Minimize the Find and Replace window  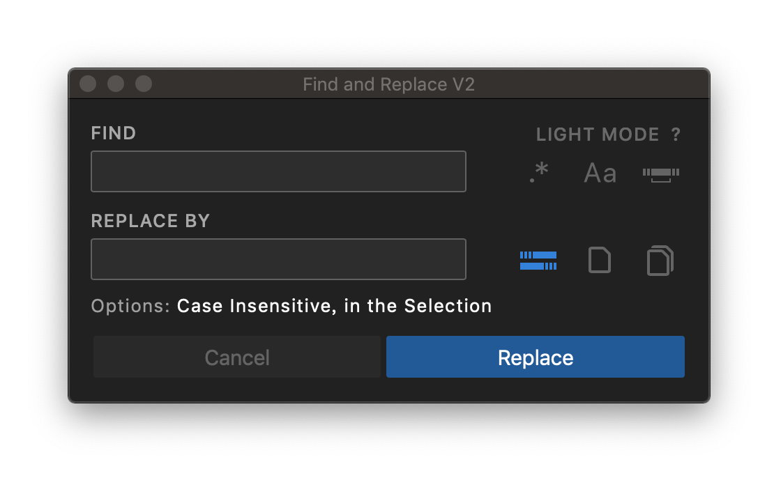116,84
